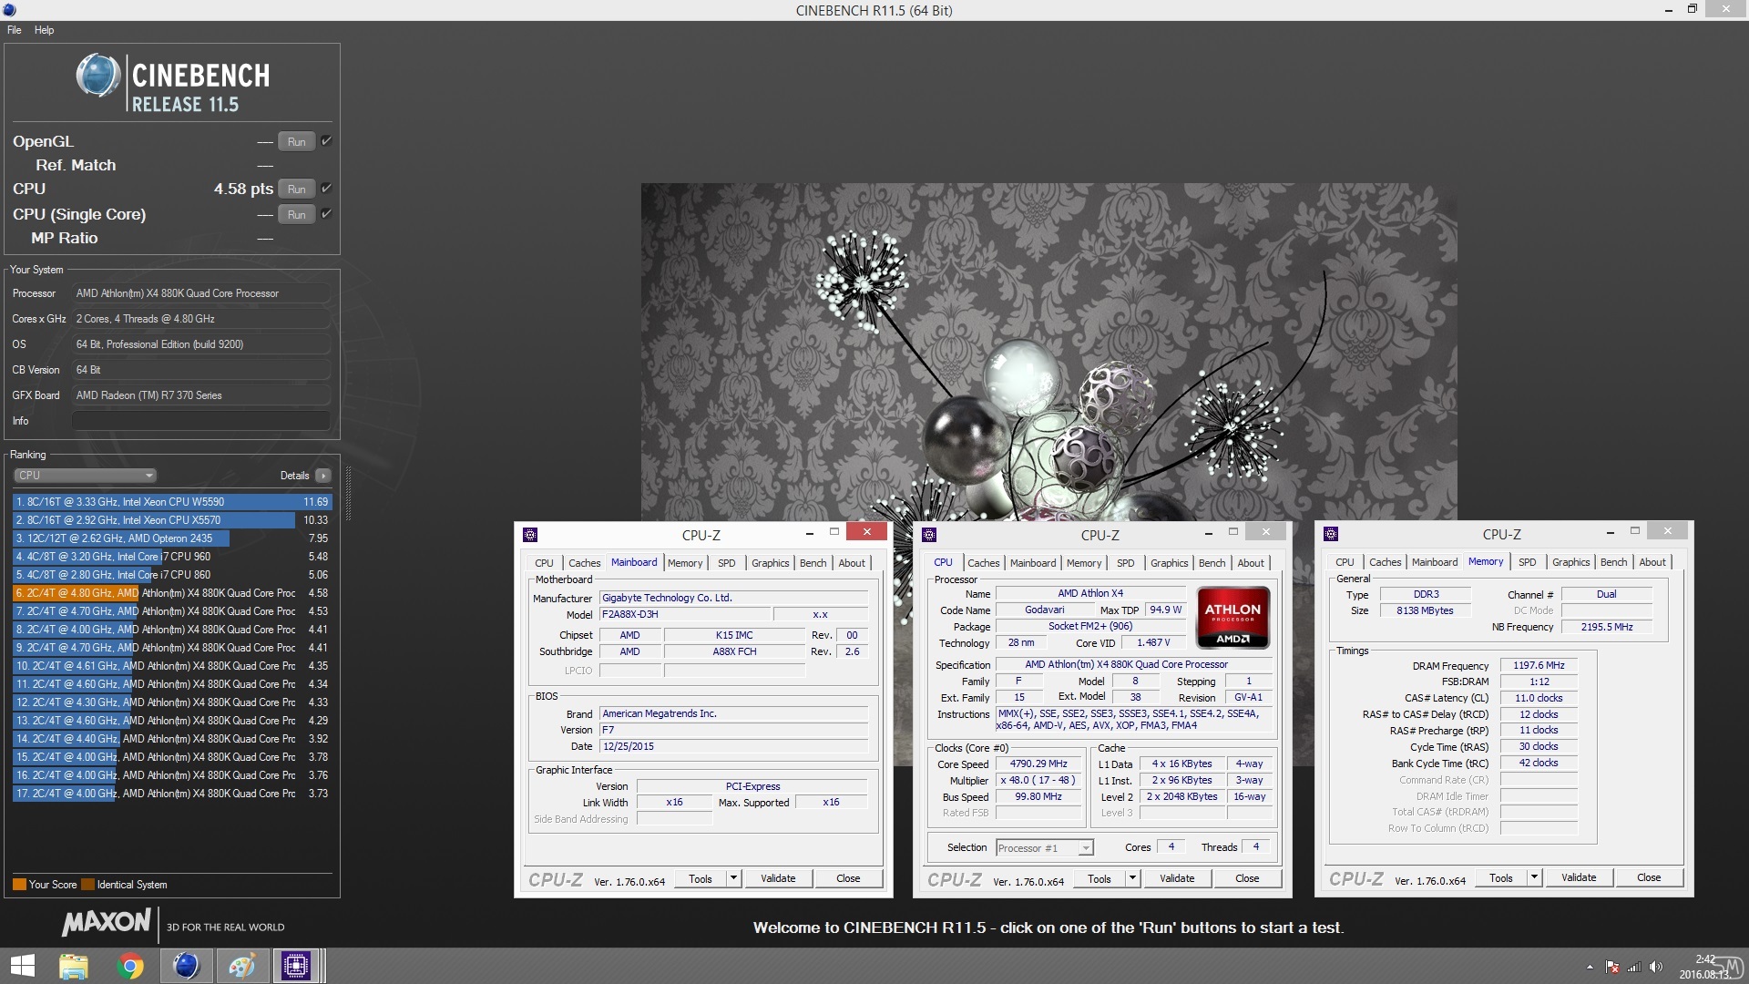Open the Help menu

pyautogui.click(x=44, y=30)
